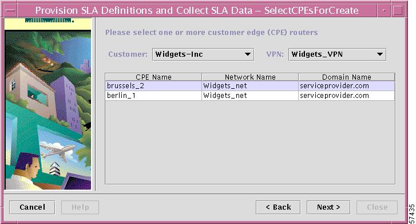
Task: Select the brussels_2 CPE row
Action: pos(250,86)
